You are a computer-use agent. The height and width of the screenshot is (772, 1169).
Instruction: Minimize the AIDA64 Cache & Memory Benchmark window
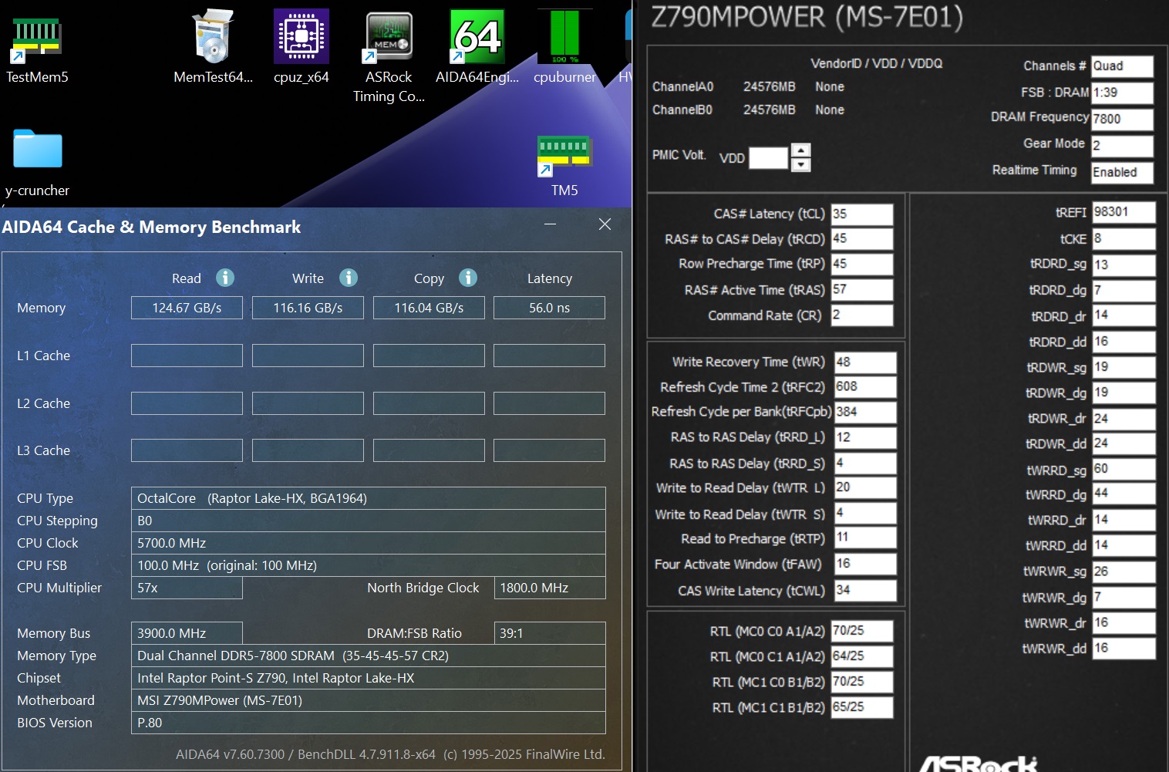(550, 224)
